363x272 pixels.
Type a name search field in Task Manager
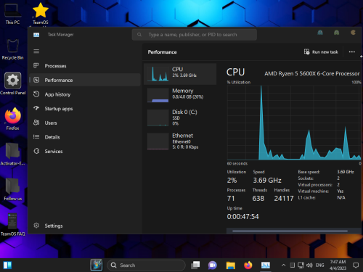click(x=195, y=35)
